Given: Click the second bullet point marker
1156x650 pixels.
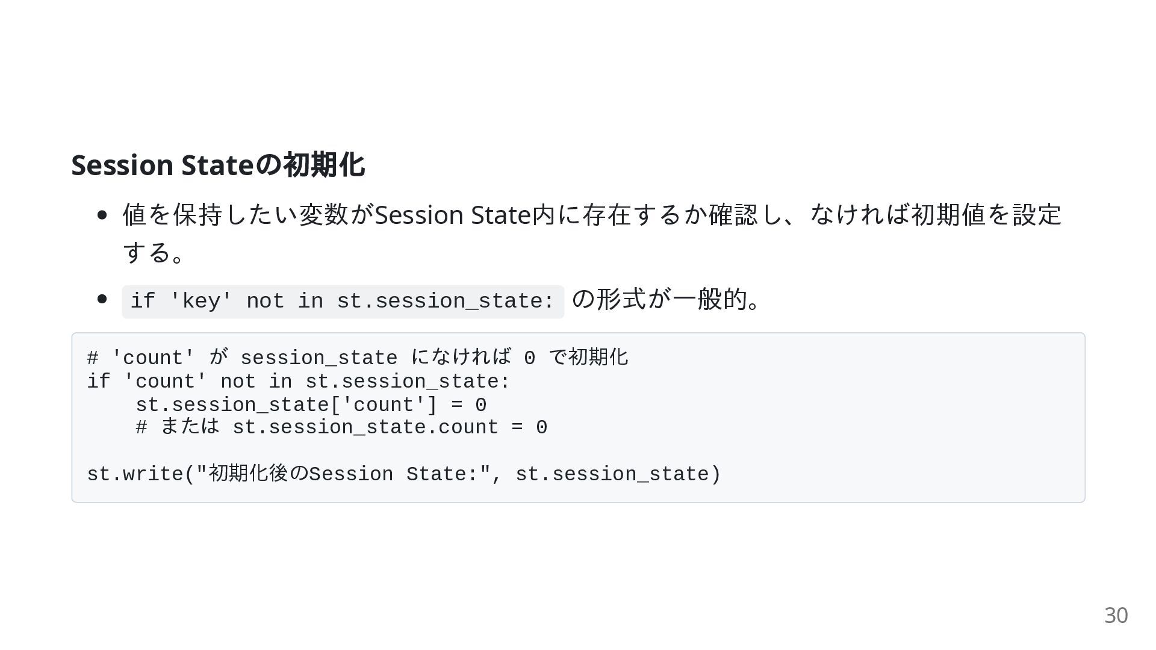Looking at the screenshot, I should [102, 299].
